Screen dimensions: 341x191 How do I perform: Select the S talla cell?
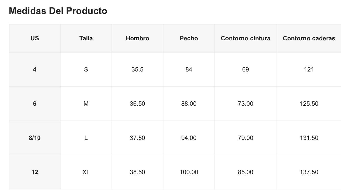pos(86,69)
